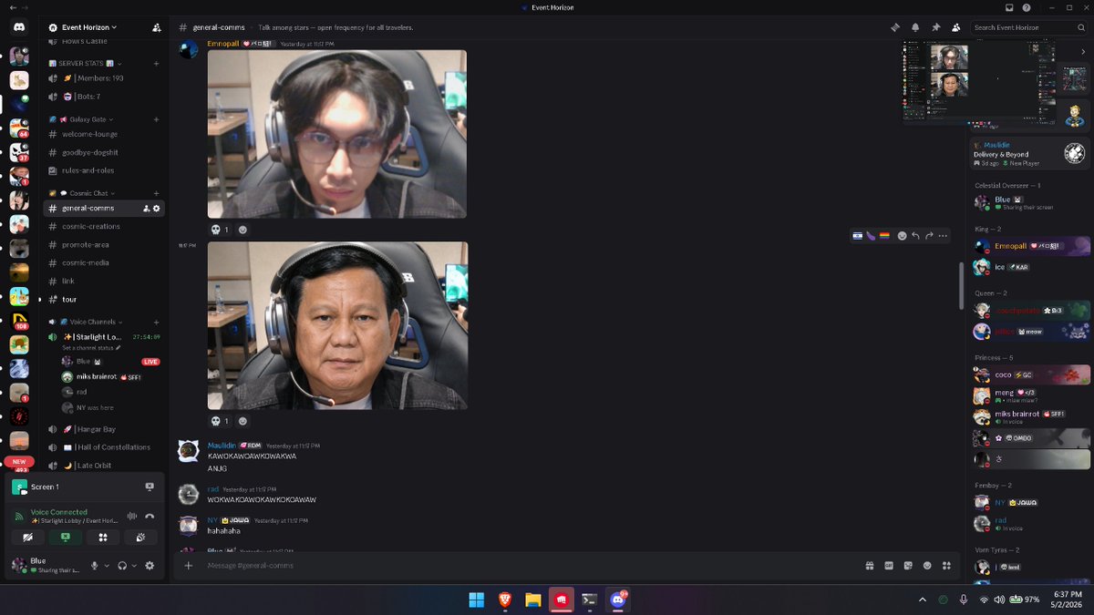Click forward arrow in message hover toolbar
The image size is (1094, 615).
929,236
